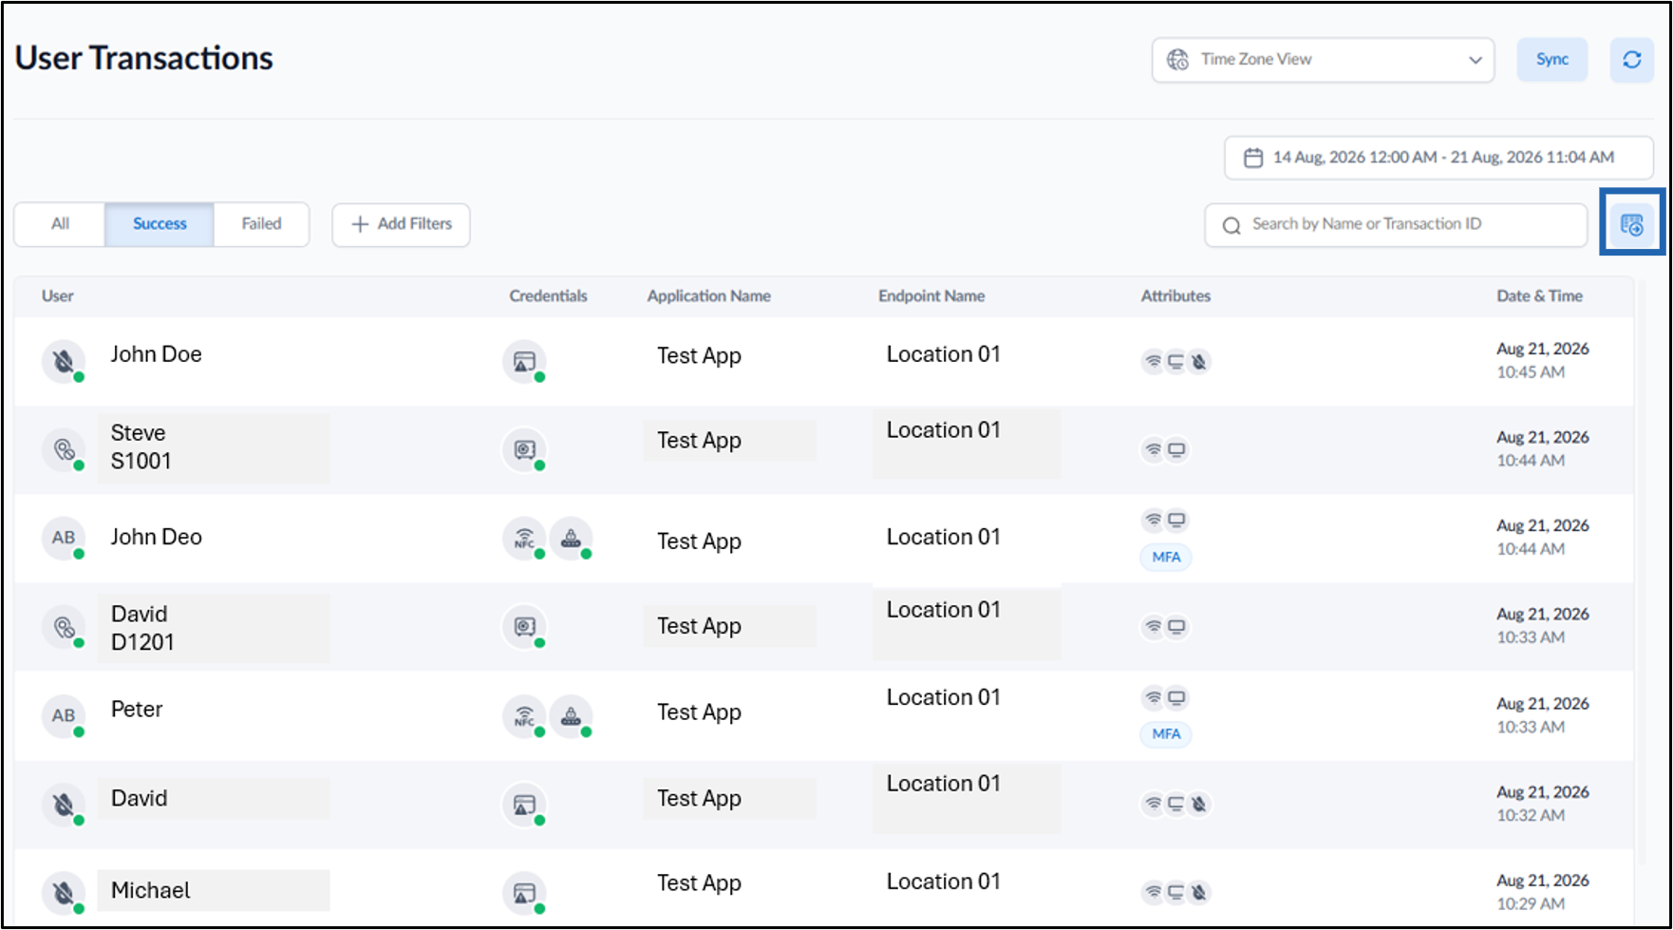Click the search magnifier icon
This screenshot has height=930, width=1673.
[1231, 226]
